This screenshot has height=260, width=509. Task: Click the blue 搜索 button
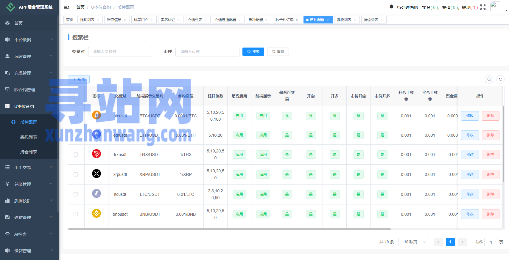[253, 52]
